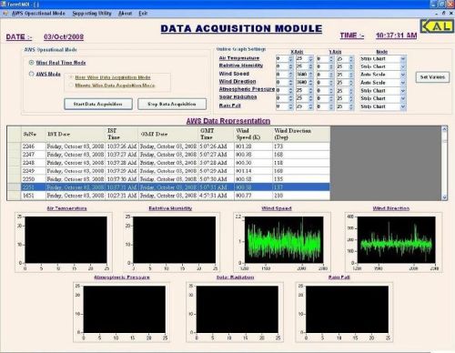Open Atmospheric Pressure mode dropdown
Viewport: 455px width, 353px height.
pyautogui.click(x=403, y=91)
